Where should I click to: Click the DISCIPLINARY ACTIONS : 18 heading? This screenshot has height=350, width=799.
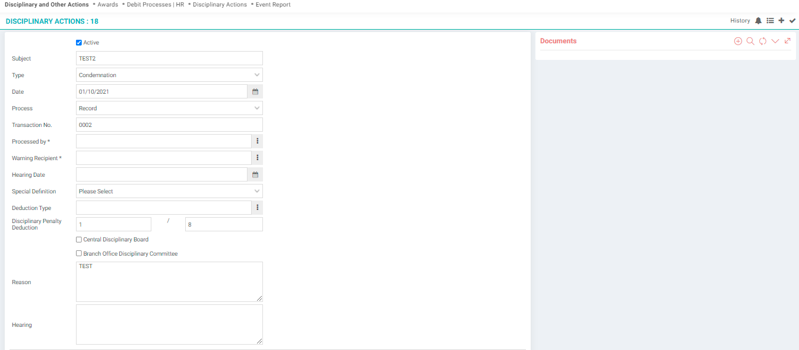coord(52,21)
